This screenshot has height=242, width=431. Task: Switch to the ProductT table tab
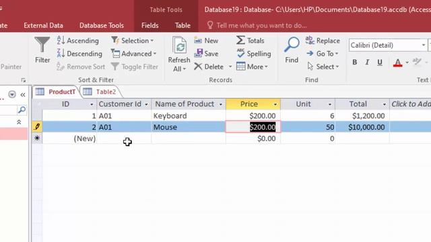pos(56,92)
